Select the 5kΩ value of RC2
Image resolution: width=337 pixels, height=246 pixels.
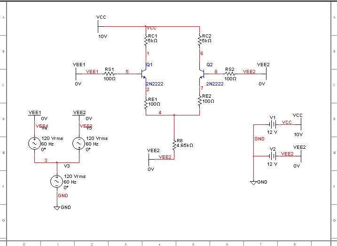pos(206,41)
